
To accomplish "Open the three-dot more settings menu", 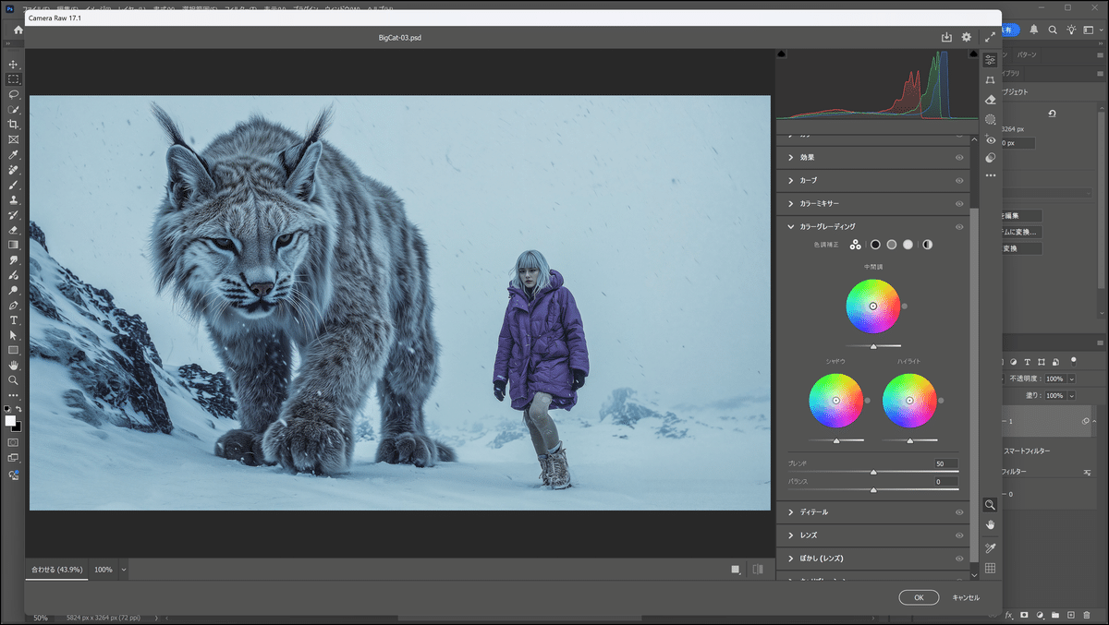I will tap(990, 175).
